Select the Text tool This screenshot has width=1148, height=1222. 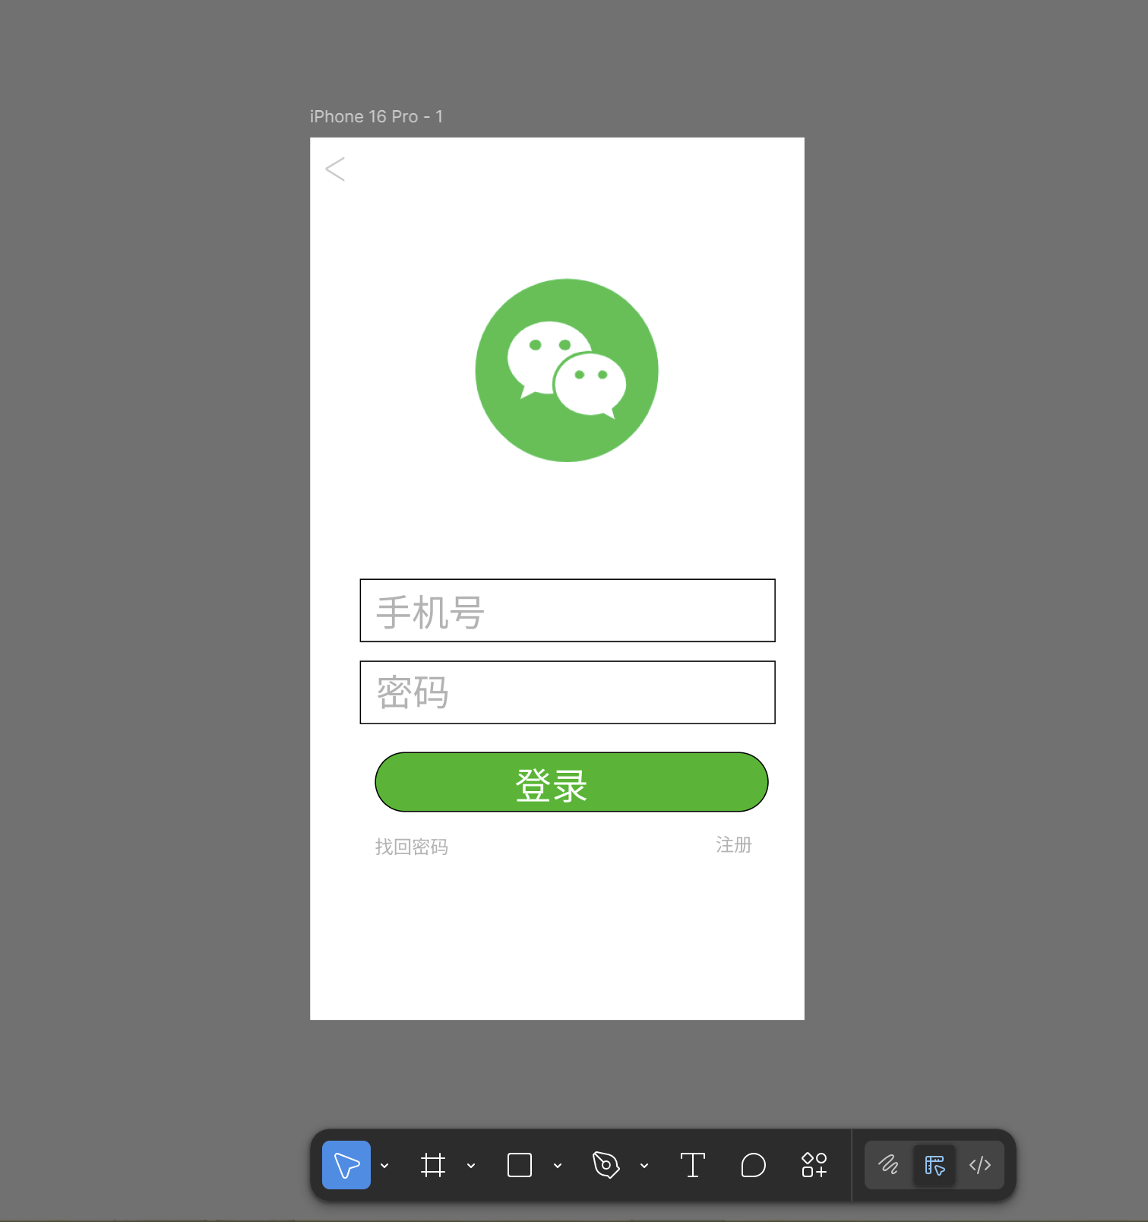(693, 1165)
